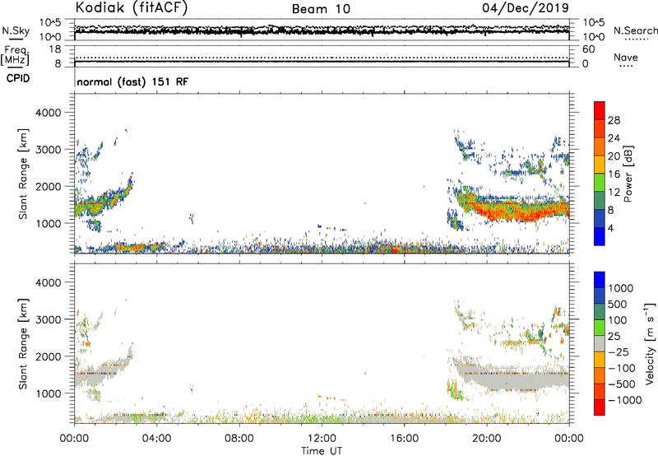658x456 pixels.
Task: Click the '1000' tick on velocity colorbar
Action: click(x=621, y=288)
